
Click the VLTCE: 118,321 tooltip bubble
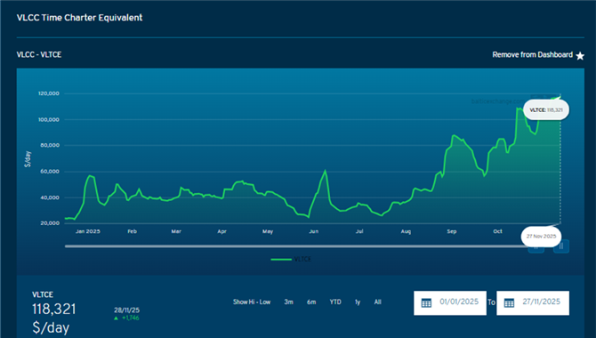point(546,110)
